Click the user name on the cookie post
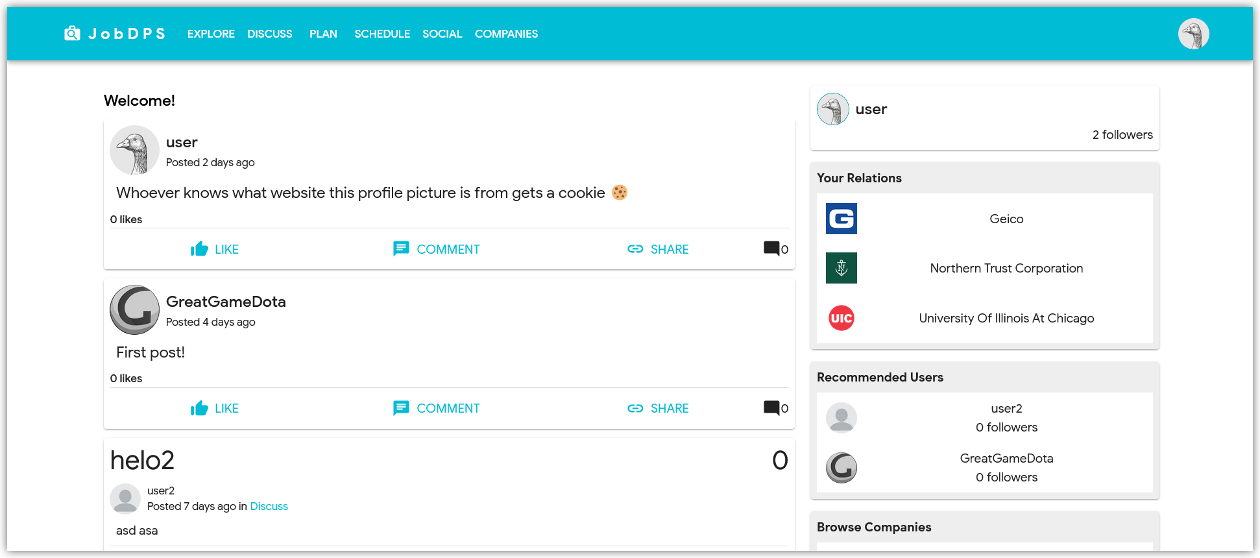 [182, 142]
